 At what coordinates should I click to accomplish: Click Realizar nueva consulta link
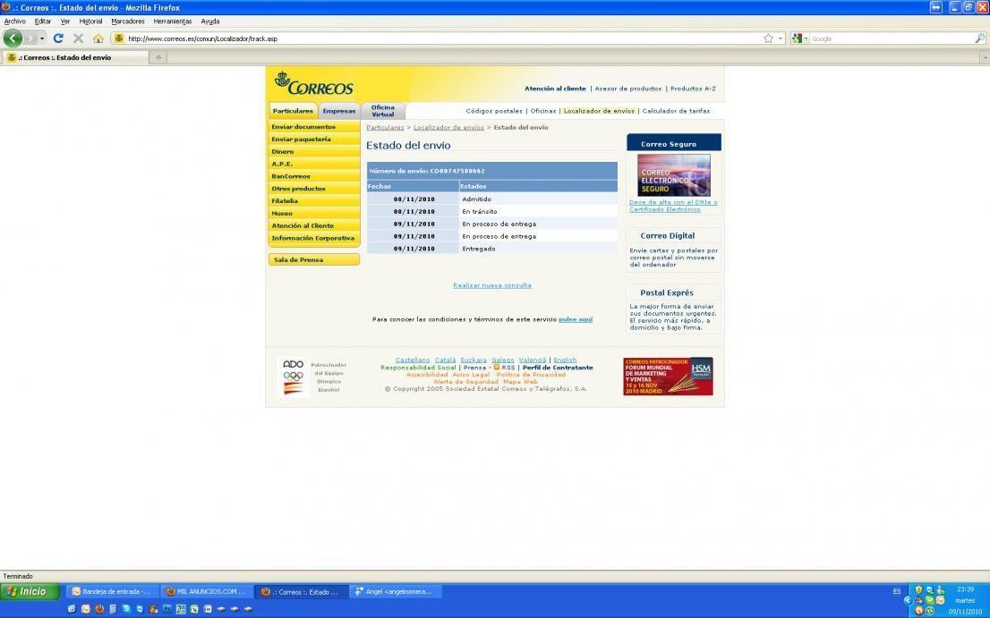point(491,285)
